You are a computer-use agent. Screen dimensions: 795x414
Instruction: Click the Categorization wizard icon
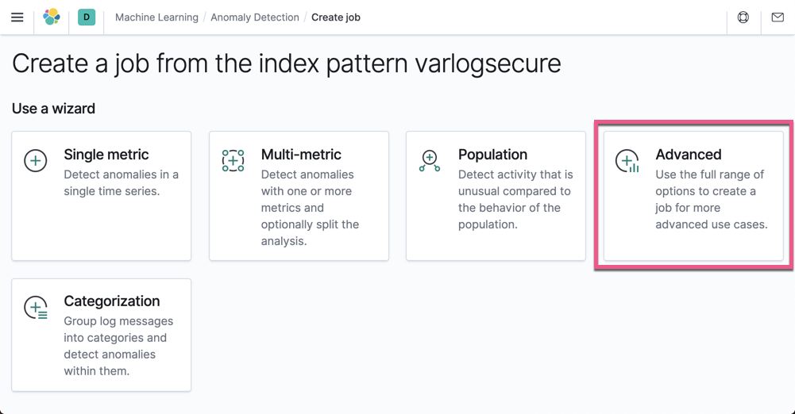point(36,308)
